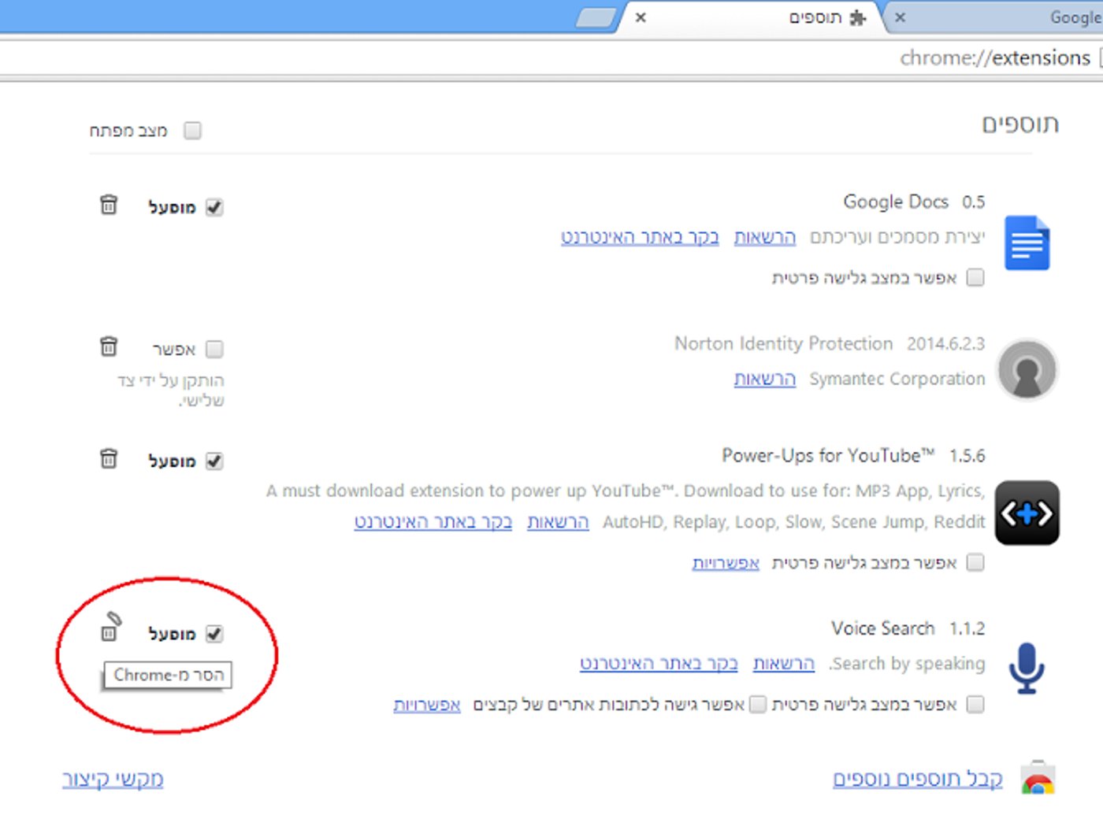The height and width of the screenshot is (837, 1103).
Task: Allow Power-Ups for YouTube in incognito
Action: (x=975, y=563)
